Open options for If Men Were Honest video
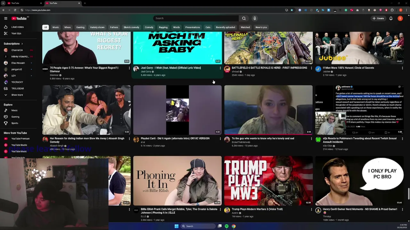Screen dimensions: 410x230 click(x=402, y=68)
